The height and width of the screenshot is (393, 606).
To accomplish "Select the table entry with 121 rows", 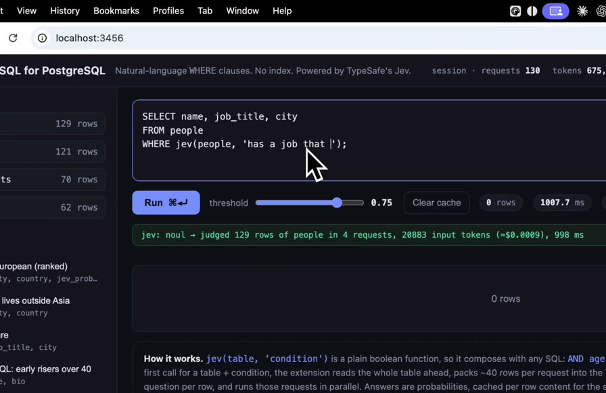I will pos(53,151).
